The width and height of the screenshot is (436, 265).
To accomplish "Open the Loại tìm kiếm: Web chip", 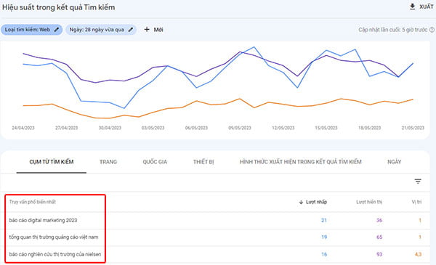I will (32, 30).
